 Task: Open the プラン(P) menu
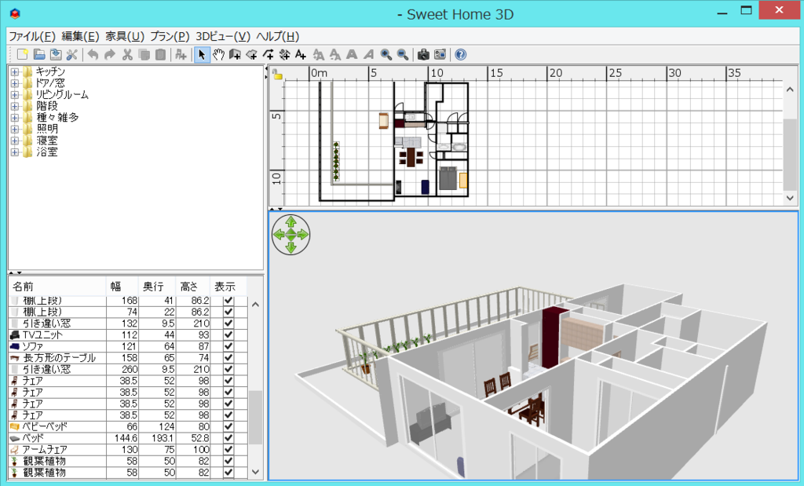[170, 36]
